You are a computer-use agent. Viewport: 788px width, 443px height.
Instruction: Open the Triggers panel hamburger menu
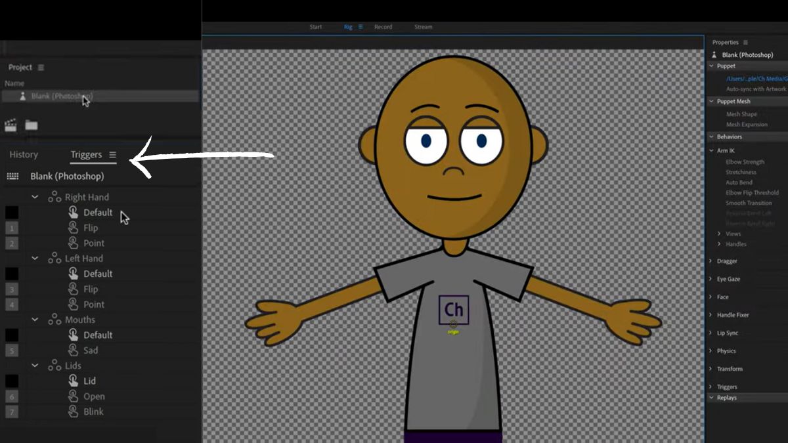[x=112, y=155]
